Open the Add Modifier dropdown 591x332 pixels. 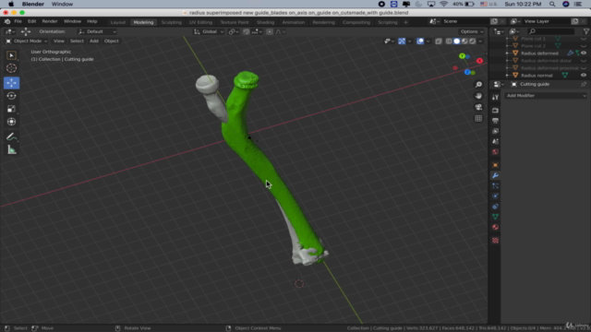(x=546, y=96)
